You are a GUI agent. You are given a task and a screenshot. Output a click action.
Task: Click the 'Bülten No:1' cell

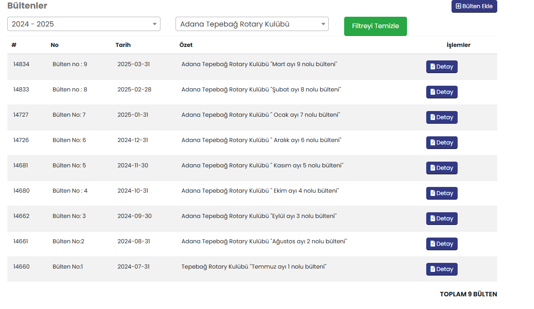click(68, 267)
